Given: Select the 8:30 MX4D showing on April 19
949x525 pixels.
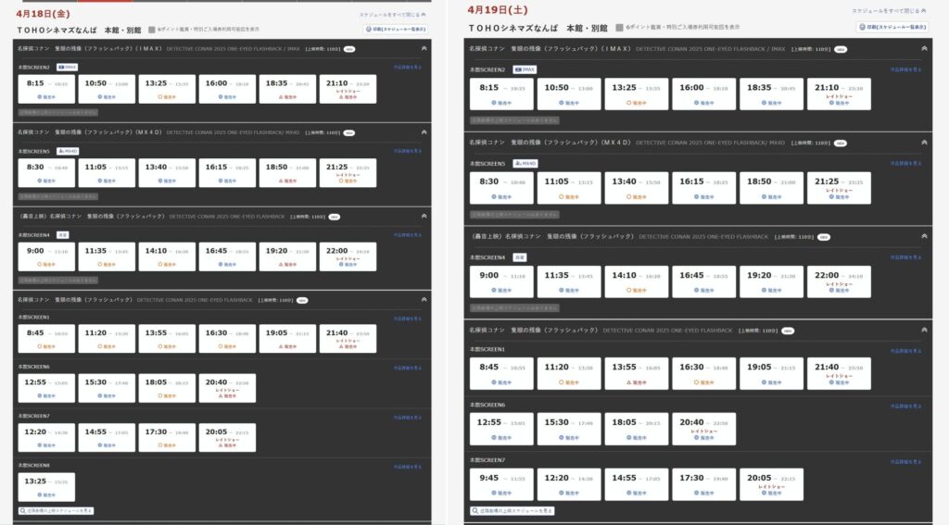Looking at the screenshot, I should click(501, 187).
